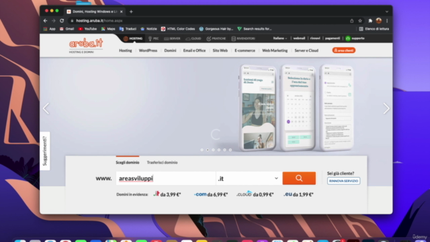This screenshot has height=242, width=430.
Task: Click the browser back arrow
Action: 45,21
